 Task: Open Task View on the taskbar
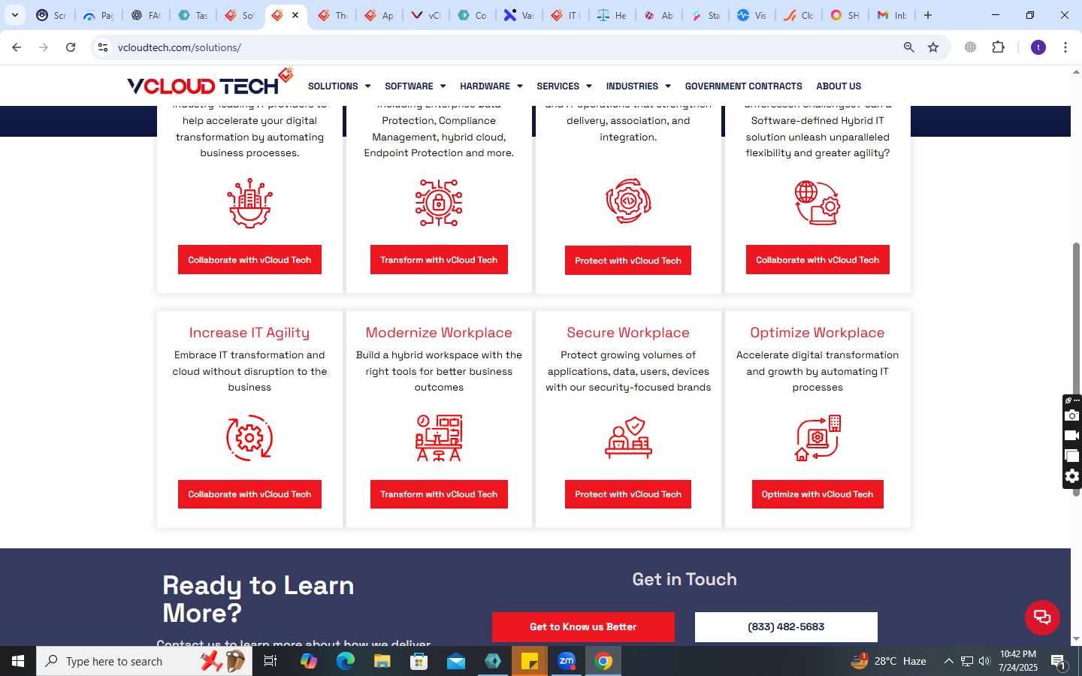[270, 661]
